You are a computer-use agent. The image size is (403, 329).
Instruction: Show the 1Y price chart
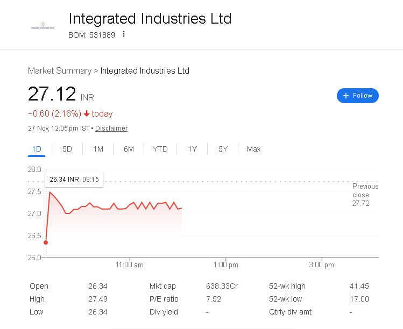(192, 149)
